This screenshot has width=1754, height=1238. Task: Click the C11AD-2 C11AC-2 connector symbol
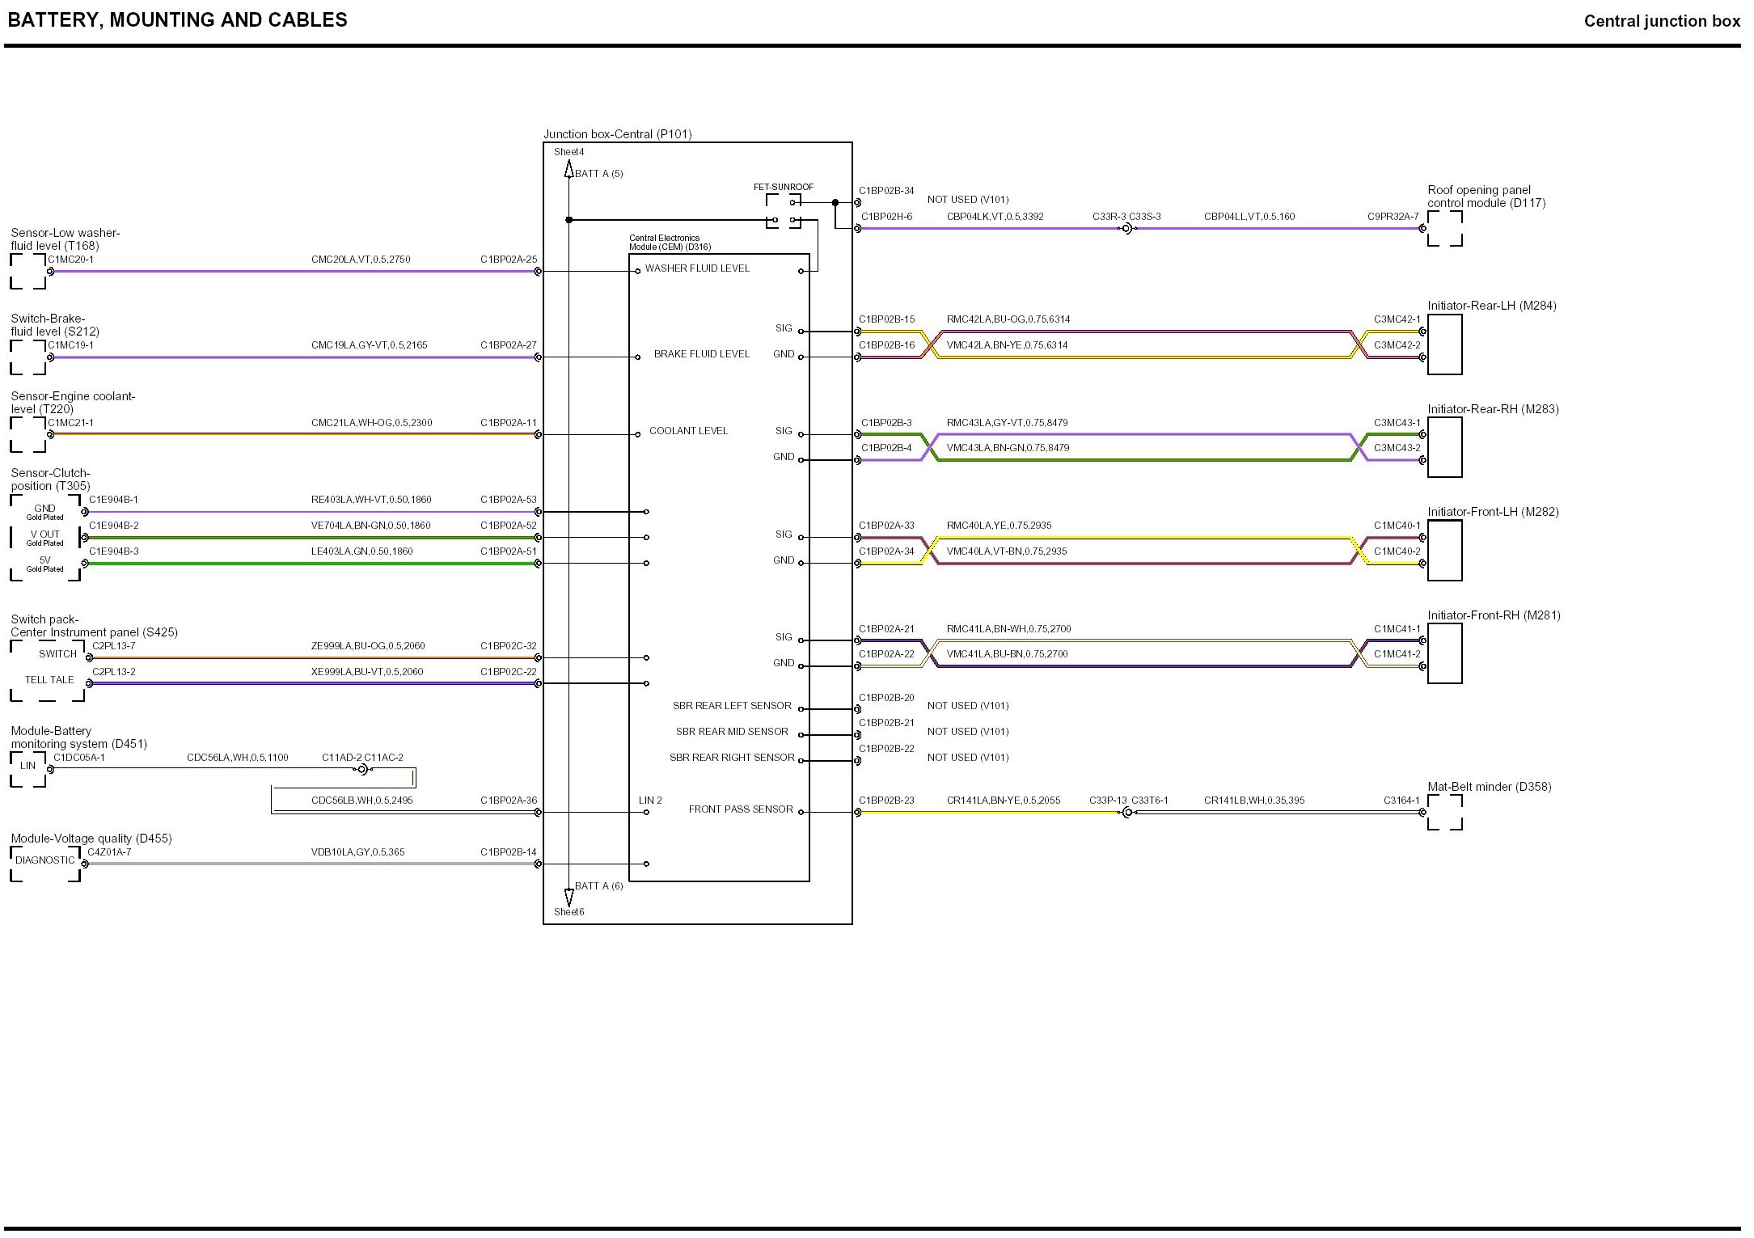pos(363,769)
